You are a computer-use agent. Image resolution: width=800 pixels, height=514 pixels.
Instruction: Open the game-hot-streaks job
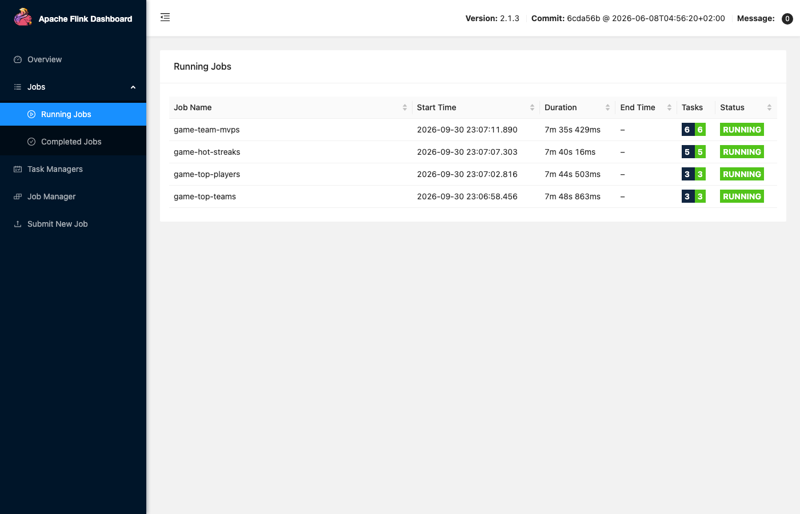click(x=207, y=152)
